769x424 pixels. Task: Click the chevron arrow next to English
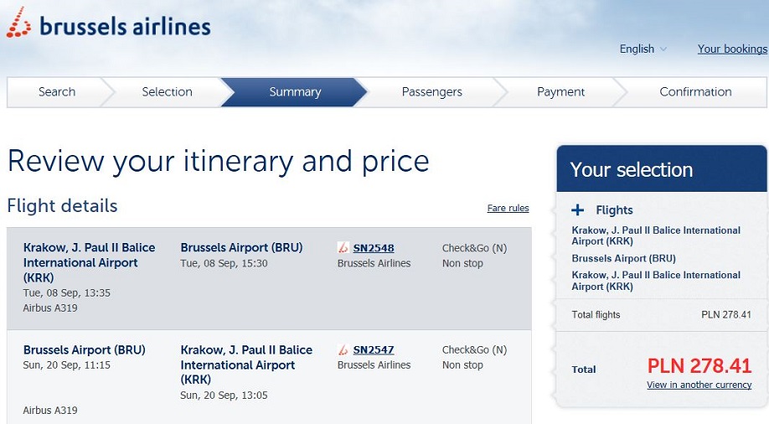tap(663, 49)
